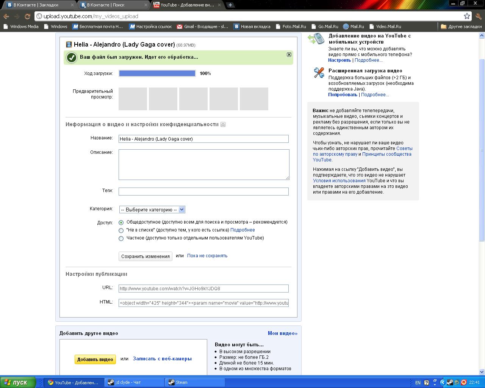Viewport: 485px width, 388px height.
Task: Select the 'Общедоступное' public access option
Action: (121, 222)
